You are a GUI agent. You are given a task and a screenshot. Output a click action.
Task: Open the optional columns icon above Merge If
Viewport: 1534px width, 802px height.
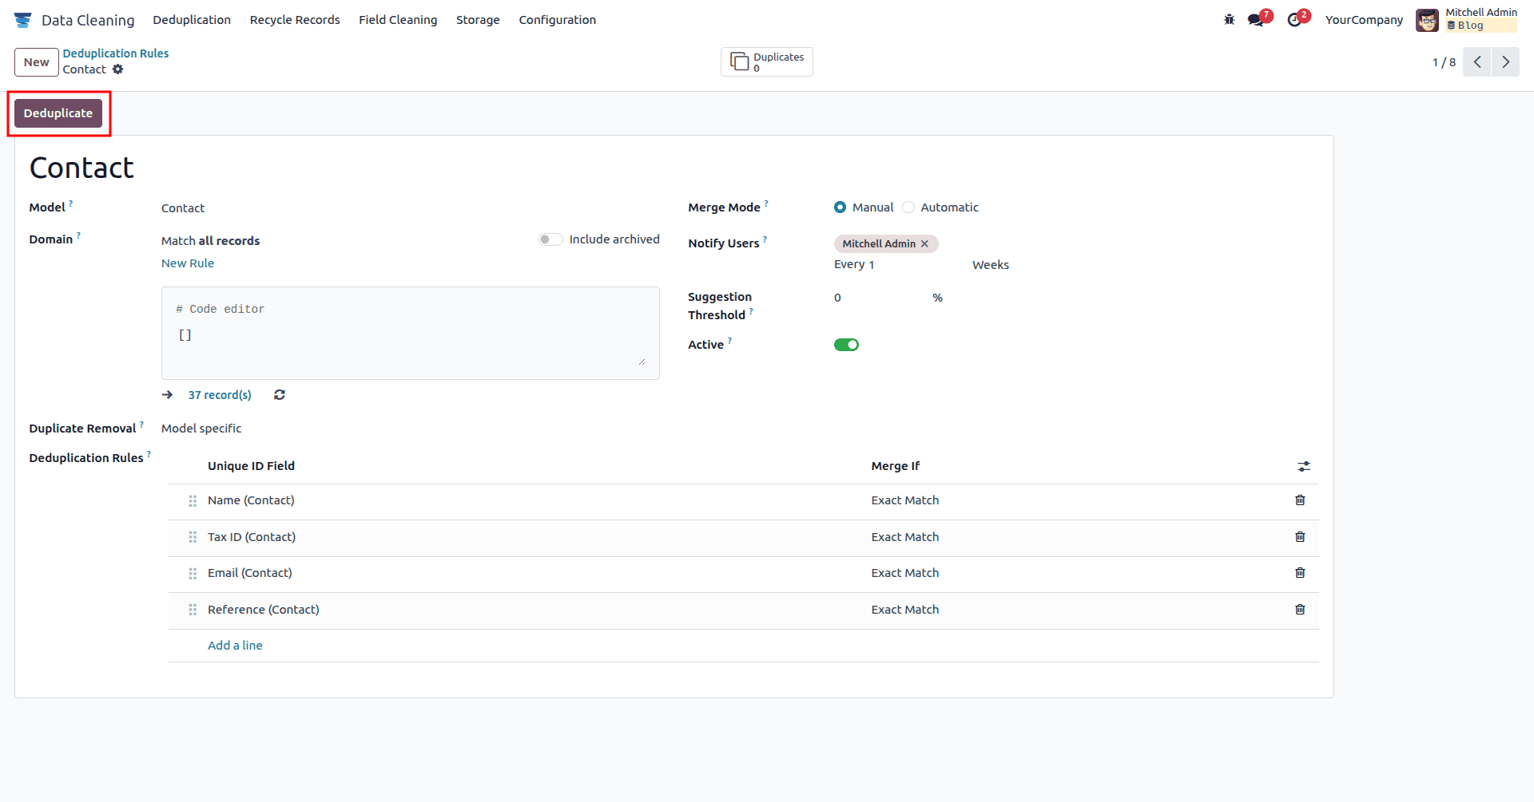[x=1305, y=466]
